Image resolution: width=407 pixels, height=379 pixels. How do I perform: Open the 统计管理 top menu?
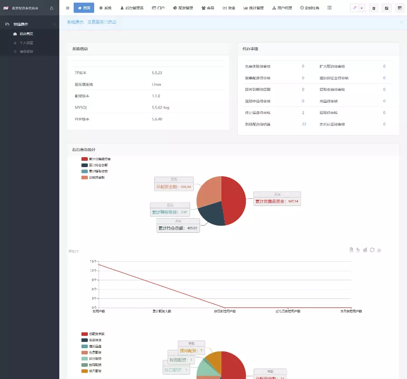pos(254,8)
